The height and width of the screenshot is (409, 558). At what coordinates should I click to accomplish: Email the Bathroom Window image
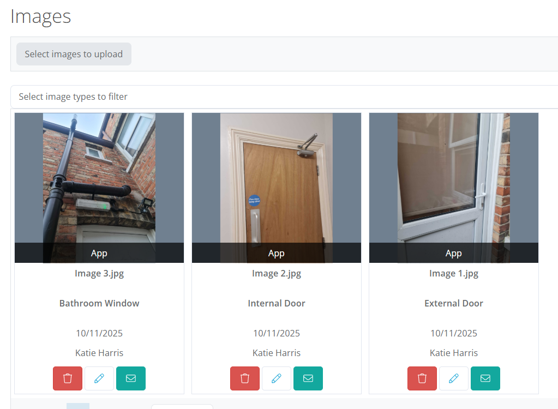131,378
